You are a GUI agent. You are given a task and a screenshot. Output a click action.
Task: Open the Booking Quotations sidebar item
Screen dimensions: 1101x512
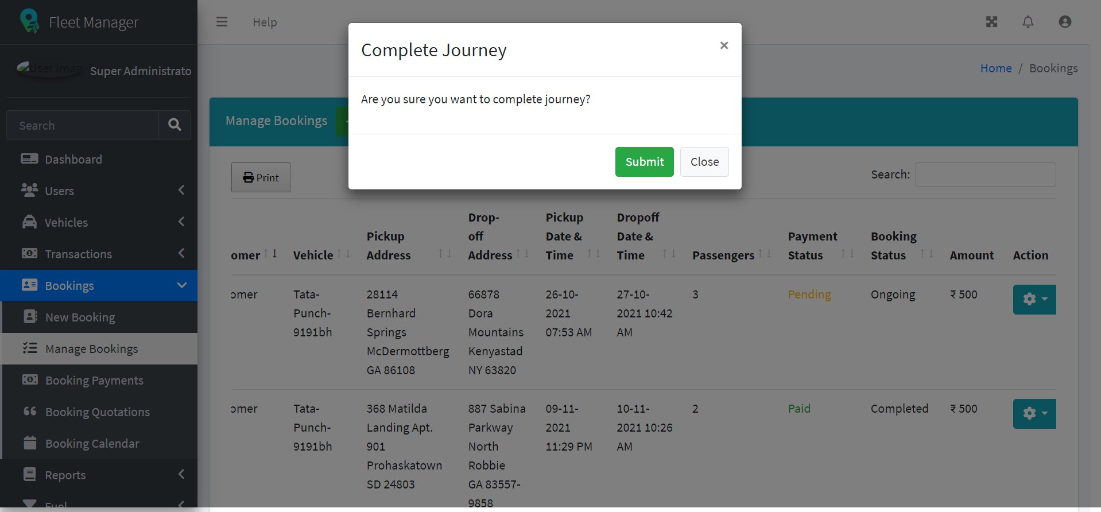[x=97, y=412]
